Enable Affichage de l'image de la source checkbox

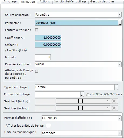click(36, 71)
